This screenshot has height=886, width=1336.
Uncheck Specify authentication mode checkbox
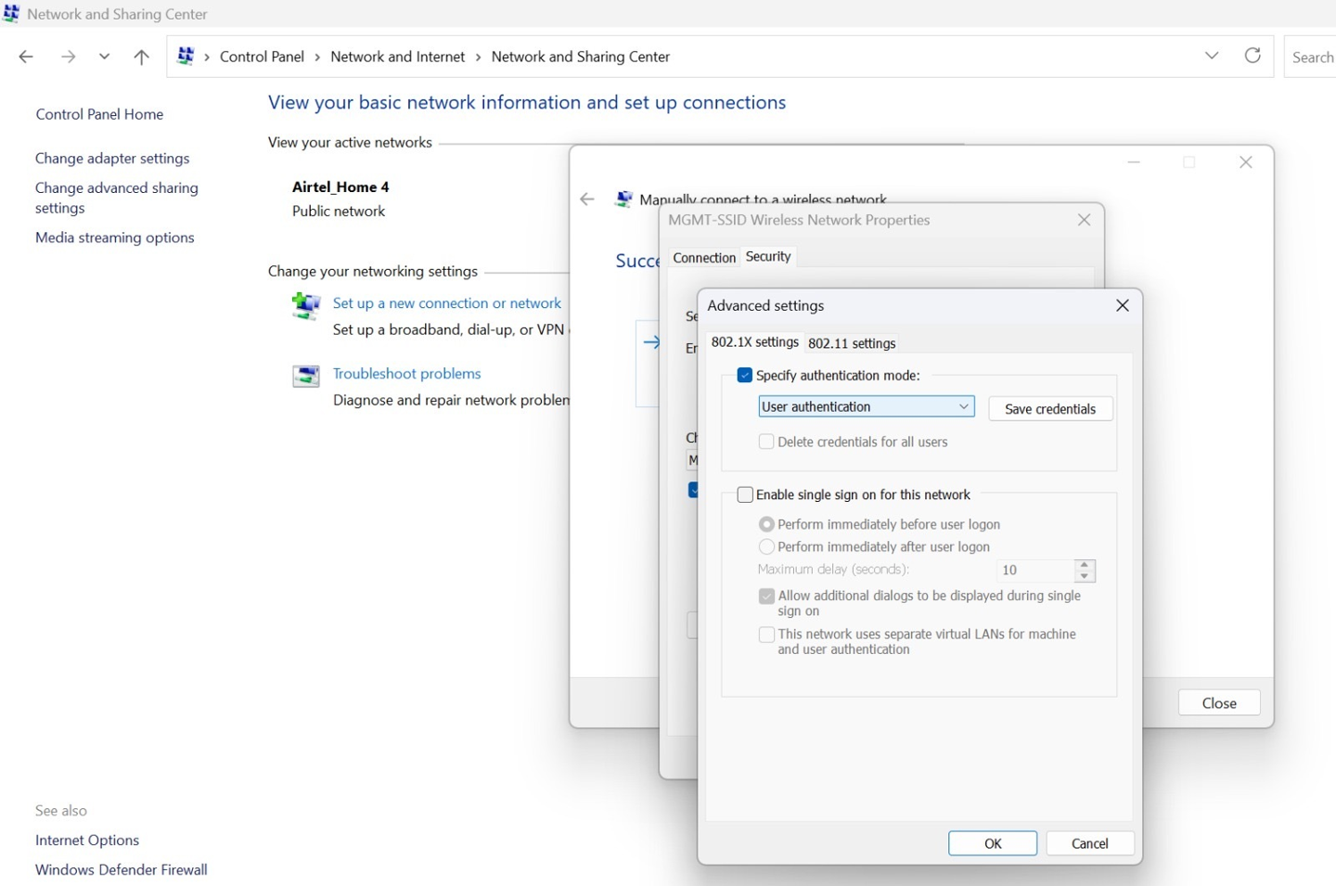click(x=744, y=376)
